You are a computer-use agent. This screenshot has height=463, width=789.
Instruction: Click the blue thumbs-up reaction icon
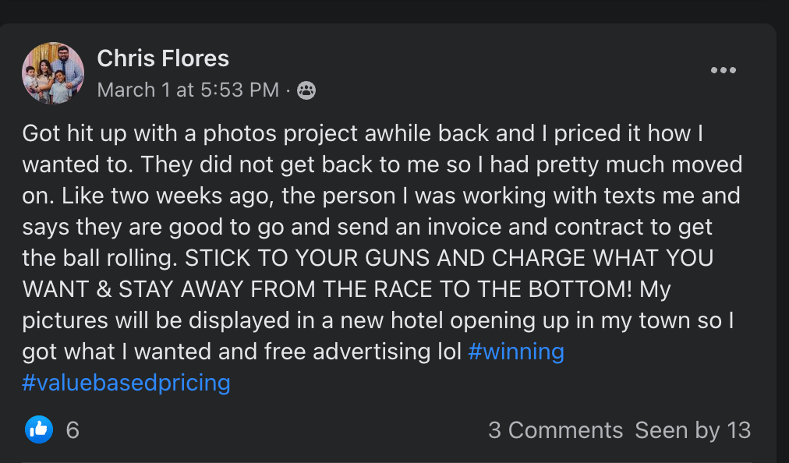click(x=39, y=429)
